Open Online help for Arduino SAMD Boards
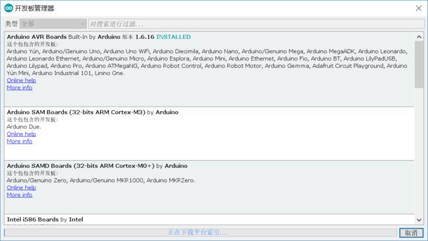 point(21,188)
